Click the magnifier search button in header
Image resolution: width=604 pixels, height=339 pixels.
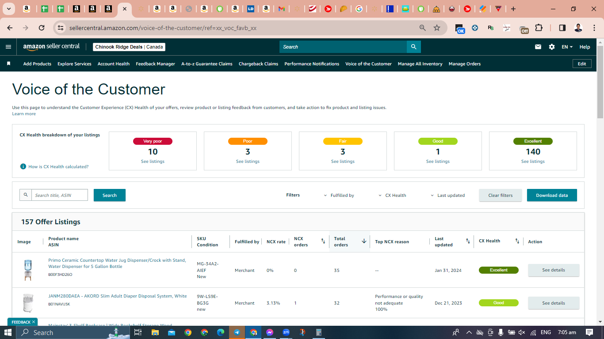click(413, 47)
